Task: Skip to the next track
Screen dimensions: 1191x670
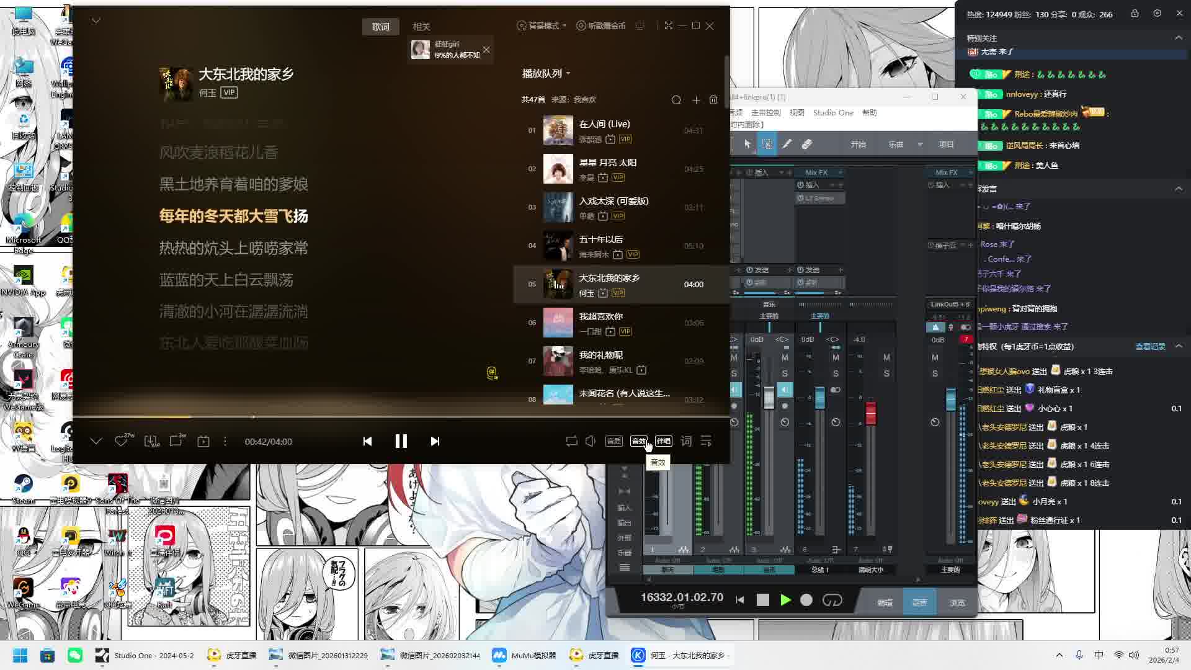Action: pos(435,441)
